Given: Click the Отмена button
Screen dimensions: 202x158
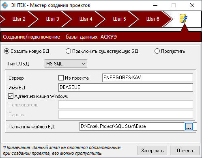Looking at the screenshot, I should pos(185,151).
